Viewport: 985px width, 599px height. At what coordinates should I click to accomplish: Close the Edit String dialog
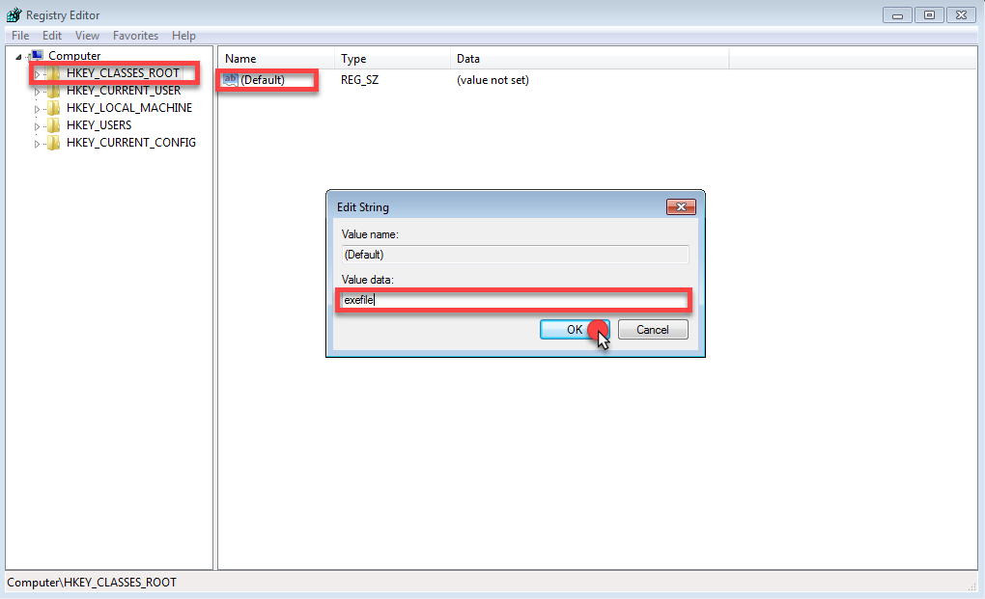(x=681, y=207)
